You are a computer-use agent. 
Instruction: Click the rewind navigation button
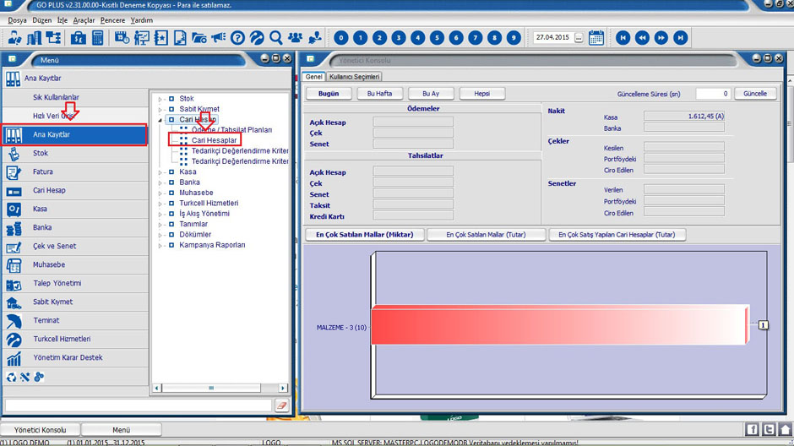pyautogui.click(x=642, y=38)
